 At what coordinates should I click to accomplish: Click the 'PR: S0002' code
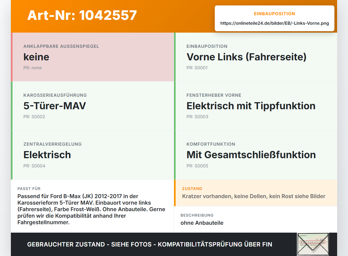point(34,117)
